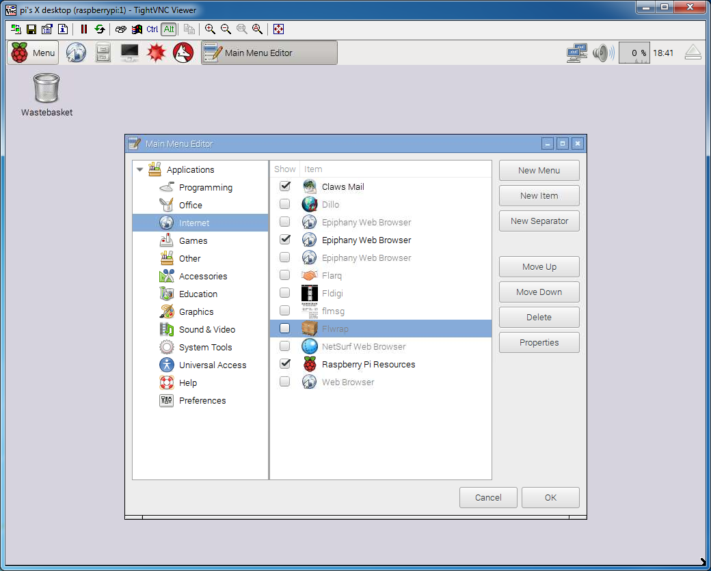
Task: Click the clock showing 18:41
Action: tap(663, 53)
